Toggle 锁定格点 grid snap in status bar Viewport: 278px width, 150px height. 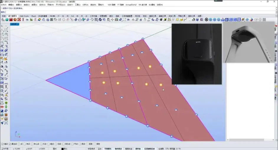click(91, 149)
